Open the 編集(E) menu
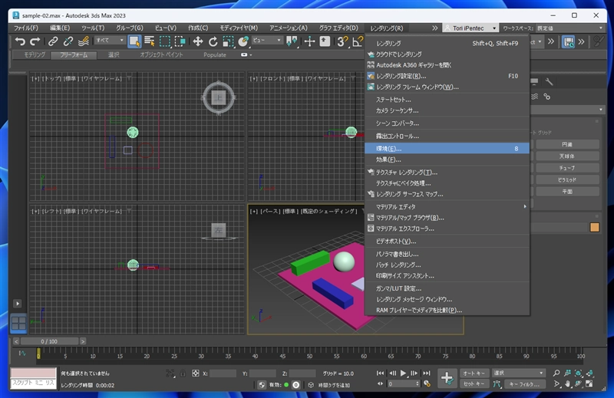Viewport: 614px width, 398px height. coord(60,28)
